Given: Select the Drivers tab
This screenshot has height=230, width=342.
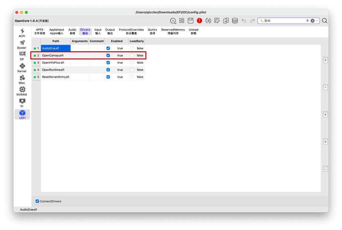Looking at the screenshot, I should tap(85, 32).
